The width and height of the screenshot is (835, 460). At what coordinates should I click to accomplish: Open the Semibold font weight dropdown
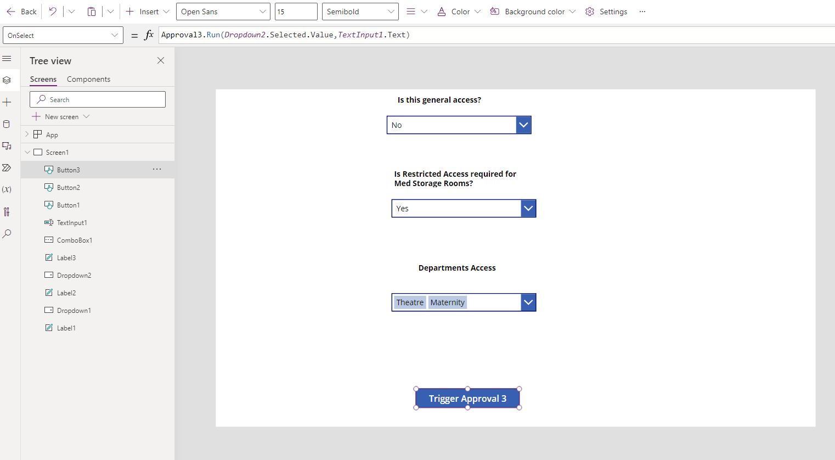pos(360,12)
